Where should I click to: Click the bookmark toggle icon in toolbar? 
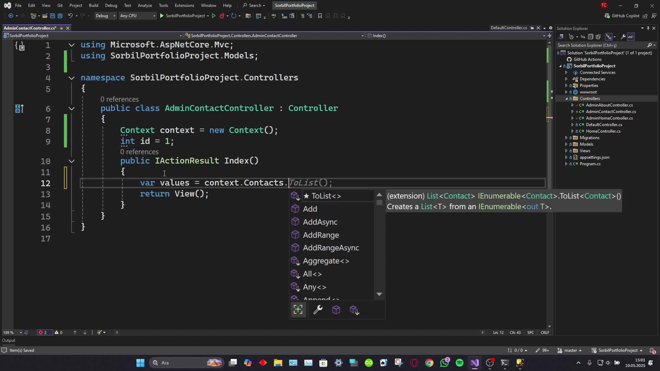(x=320, y=16)
